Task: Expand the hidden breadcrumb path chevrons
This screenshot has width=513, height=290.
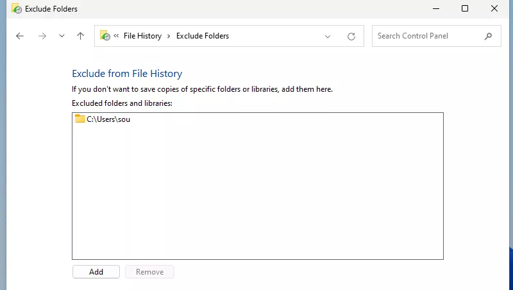Action: click(x=116, y=36)
